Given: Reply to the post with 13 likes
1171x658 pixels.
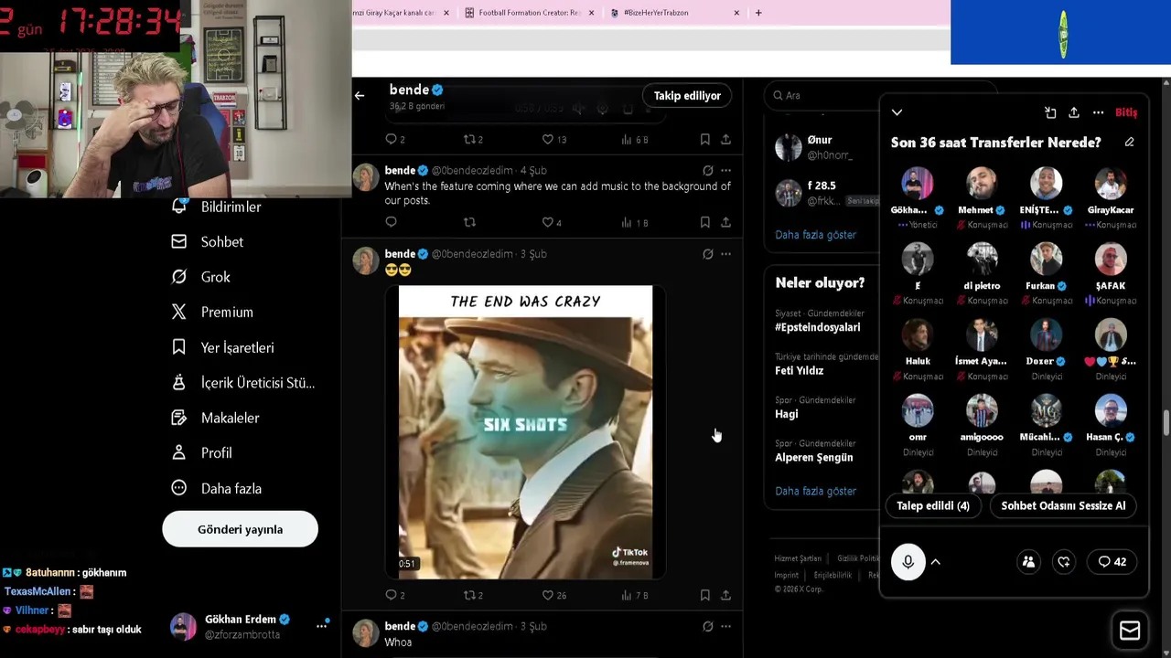Looking at the screenshot, I should click(394, 139).
